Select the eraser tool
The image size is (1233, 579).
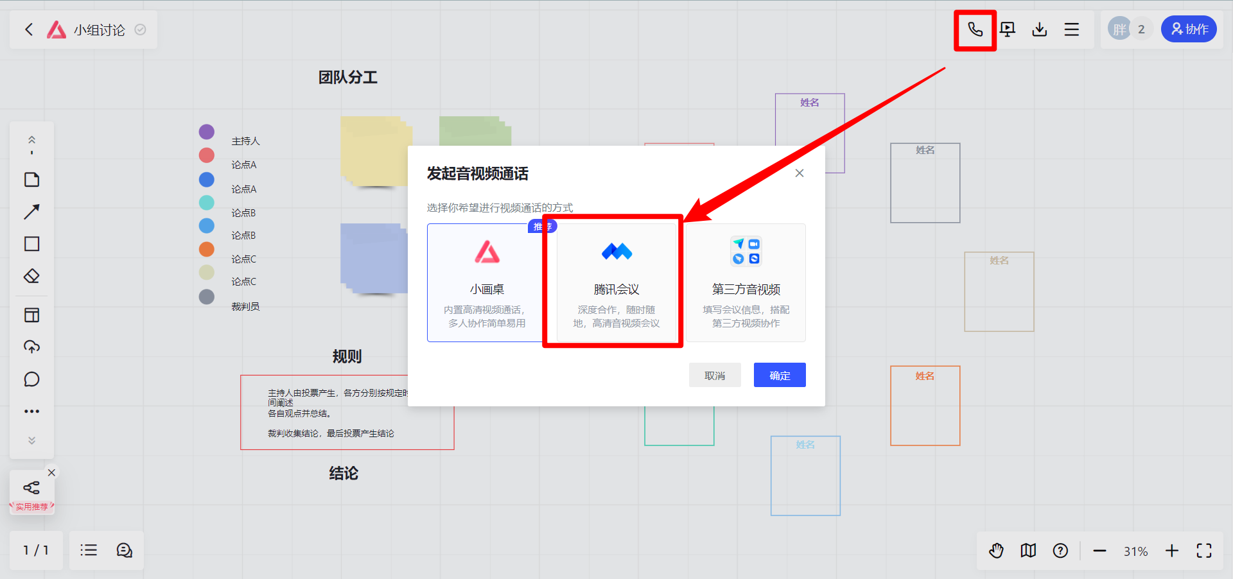[x=31, y=276]
